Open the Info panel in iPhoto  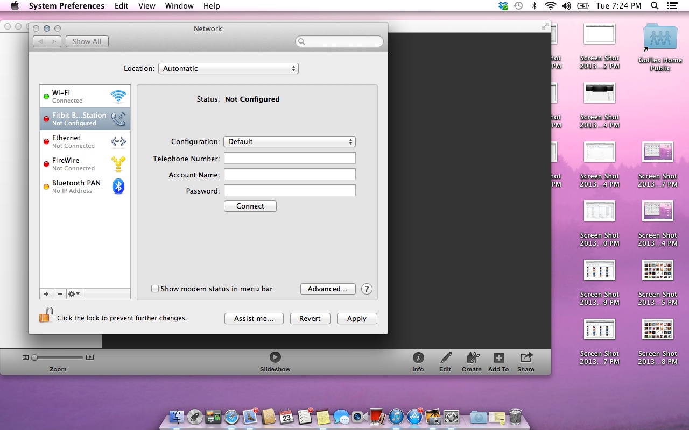[418, 361]
